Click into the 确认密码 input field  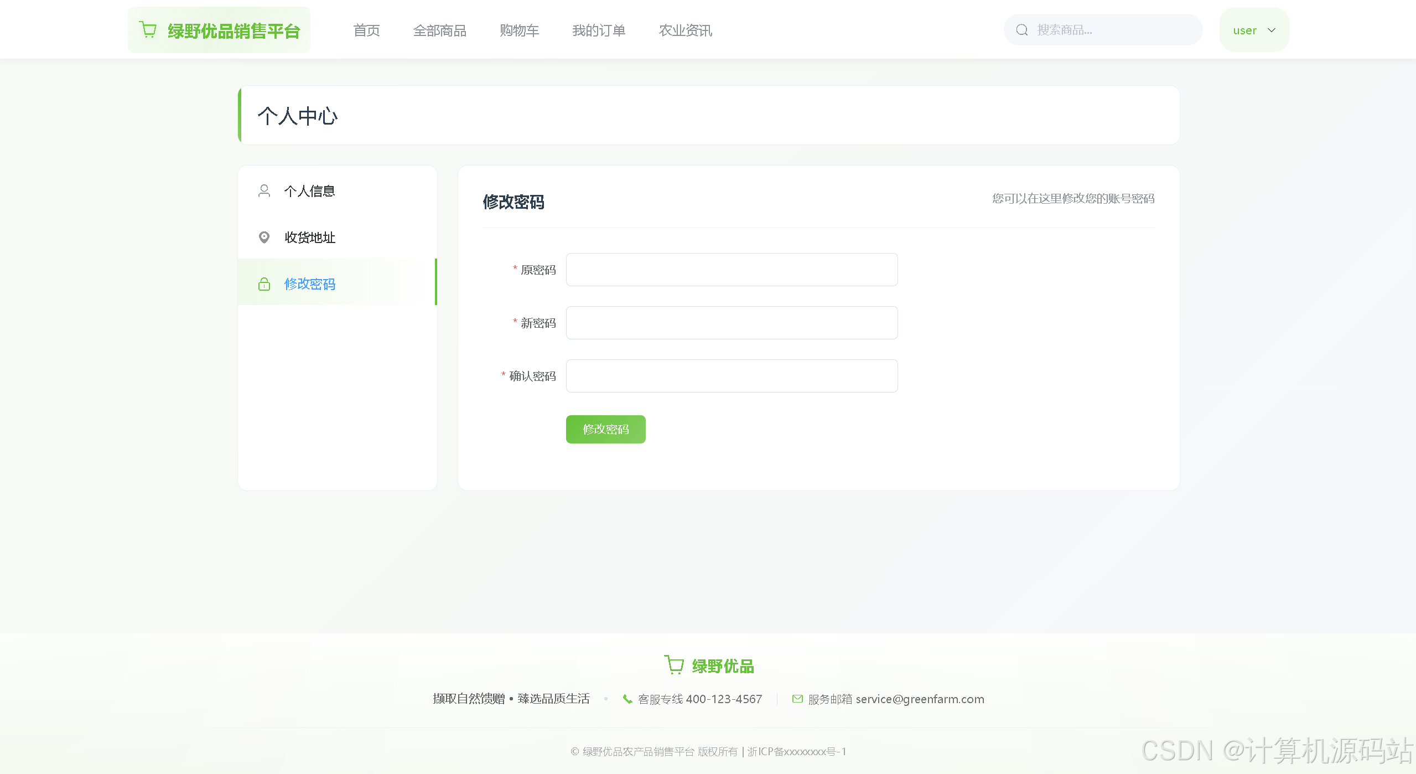click(x=732, y=376)
